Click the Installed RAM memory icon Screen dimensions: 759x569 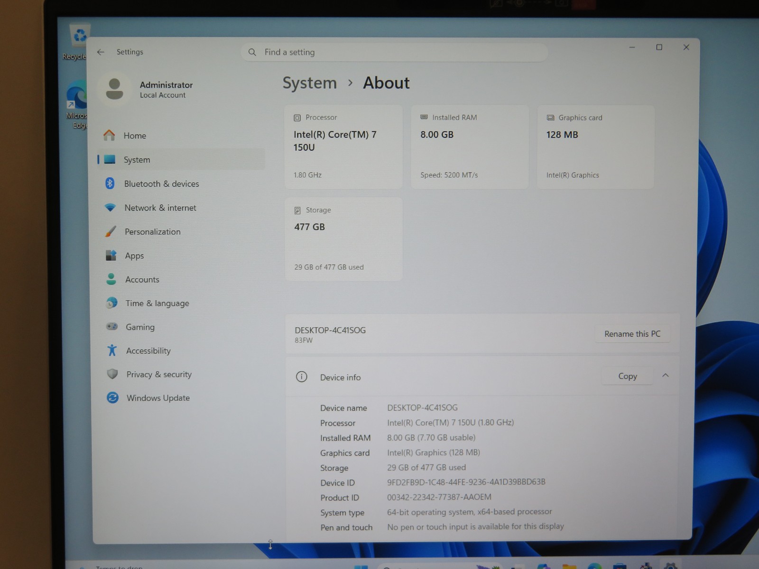424,117
